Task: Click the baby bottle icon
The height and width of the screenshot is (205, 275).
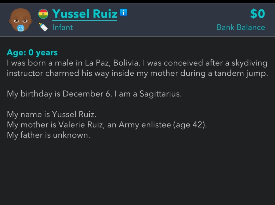Action: pos(43,27)
